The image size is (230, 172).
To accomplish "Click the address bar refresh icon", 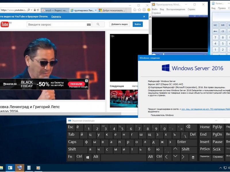I will click(x=38, y=10).
